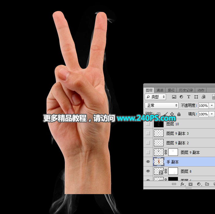Create a new layer group folder
Screen dimensions: 215x214
tap(207, 184)
